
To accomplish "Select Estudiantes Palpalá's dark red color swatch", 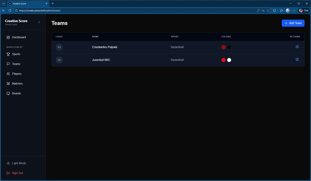I will (223, 47).
